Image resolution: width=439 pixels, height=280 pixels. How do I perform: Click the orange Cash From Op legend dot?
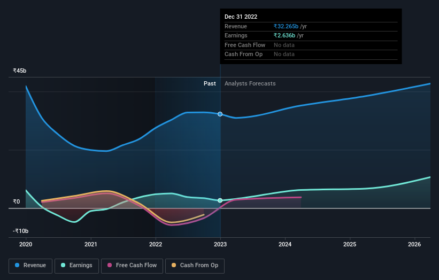pos(174,265)
